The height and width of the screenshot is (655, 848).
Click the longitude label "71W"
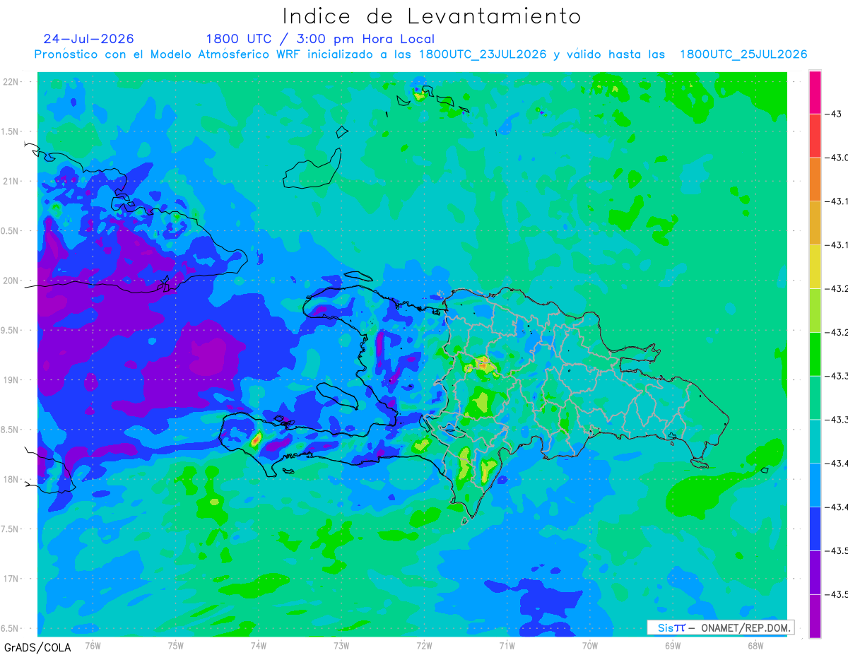point(507,645)
